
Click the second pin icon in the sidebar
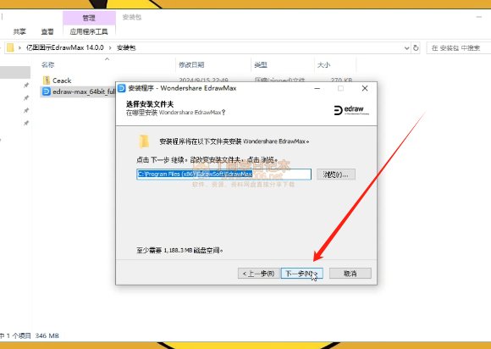click(26, 97)
